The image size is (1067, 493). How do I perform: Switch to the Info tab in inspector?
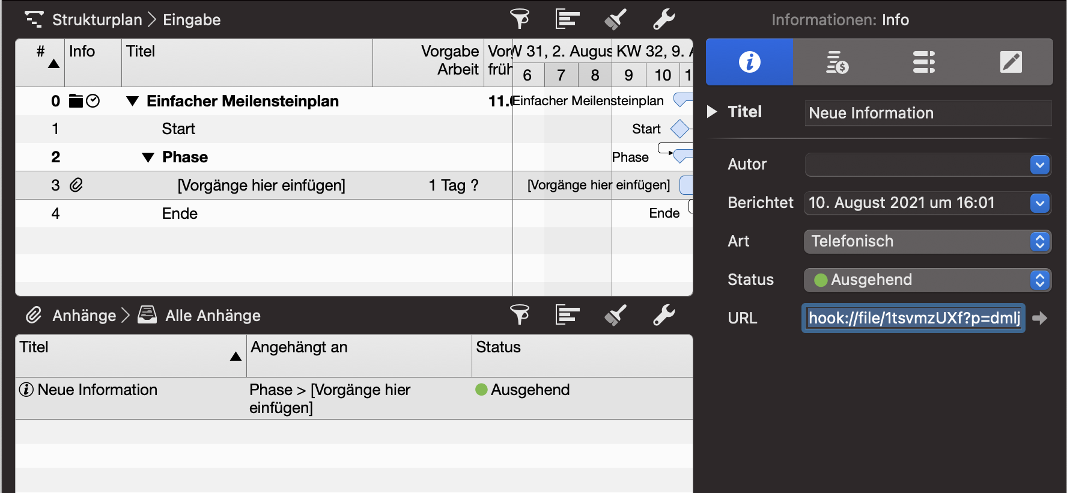click(749, 62)
